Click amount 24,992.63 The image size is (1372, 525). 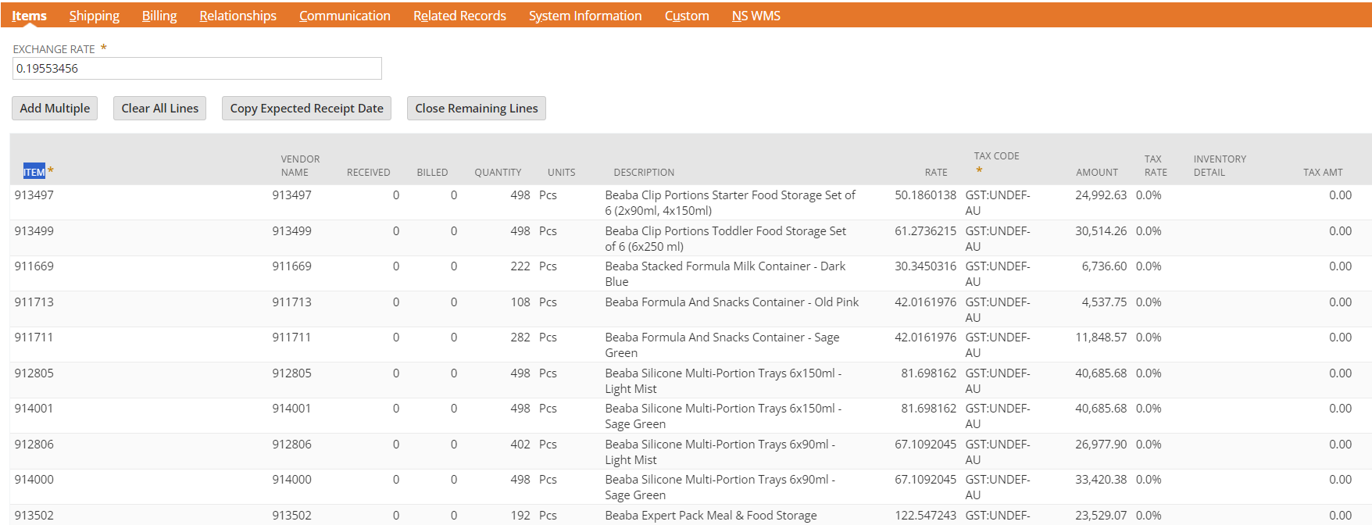click(x=1101, y=195)
